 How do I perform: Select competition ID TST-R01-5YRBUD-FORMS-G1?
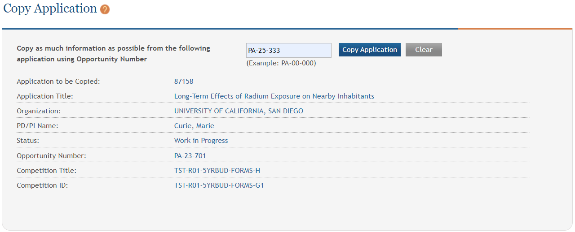click(x=219, y=185)
